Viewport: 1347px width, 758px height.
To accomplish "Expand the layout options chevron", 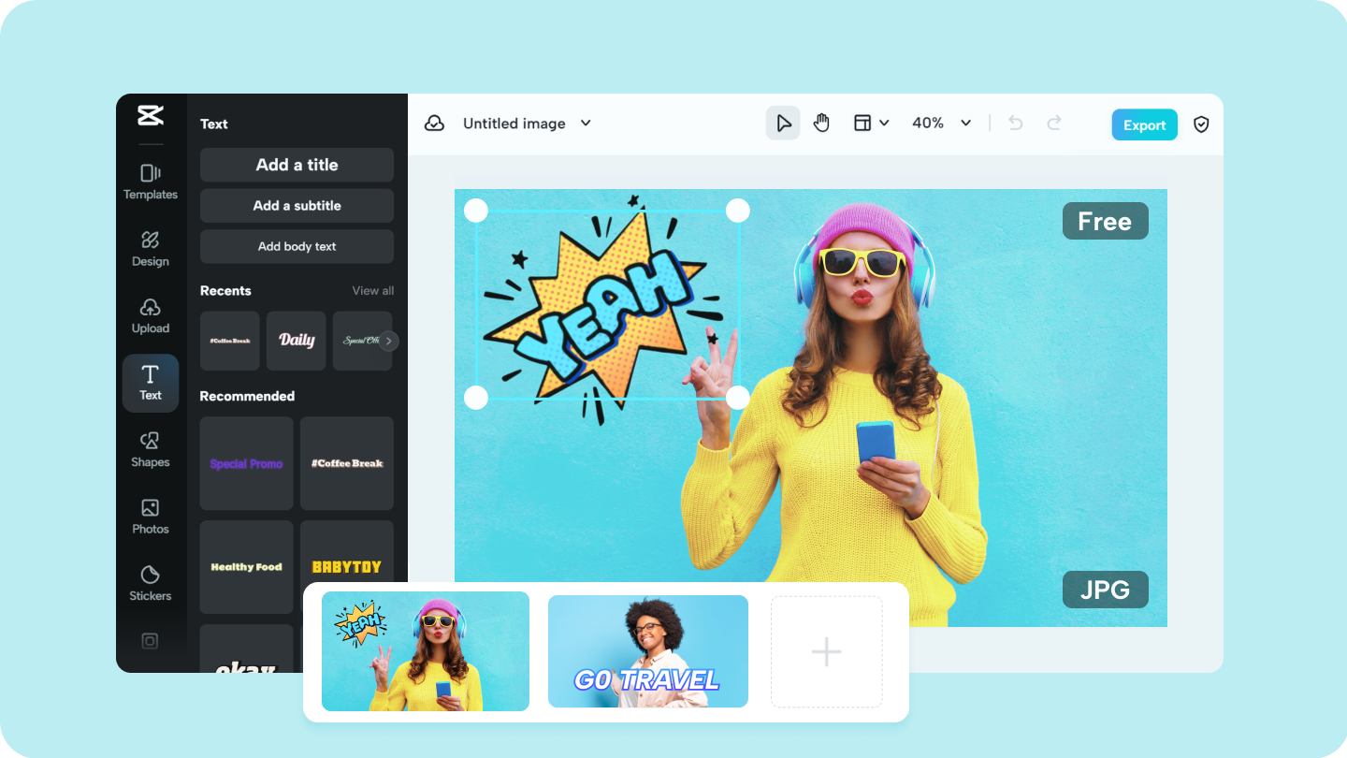I will [x=884, y=123].
